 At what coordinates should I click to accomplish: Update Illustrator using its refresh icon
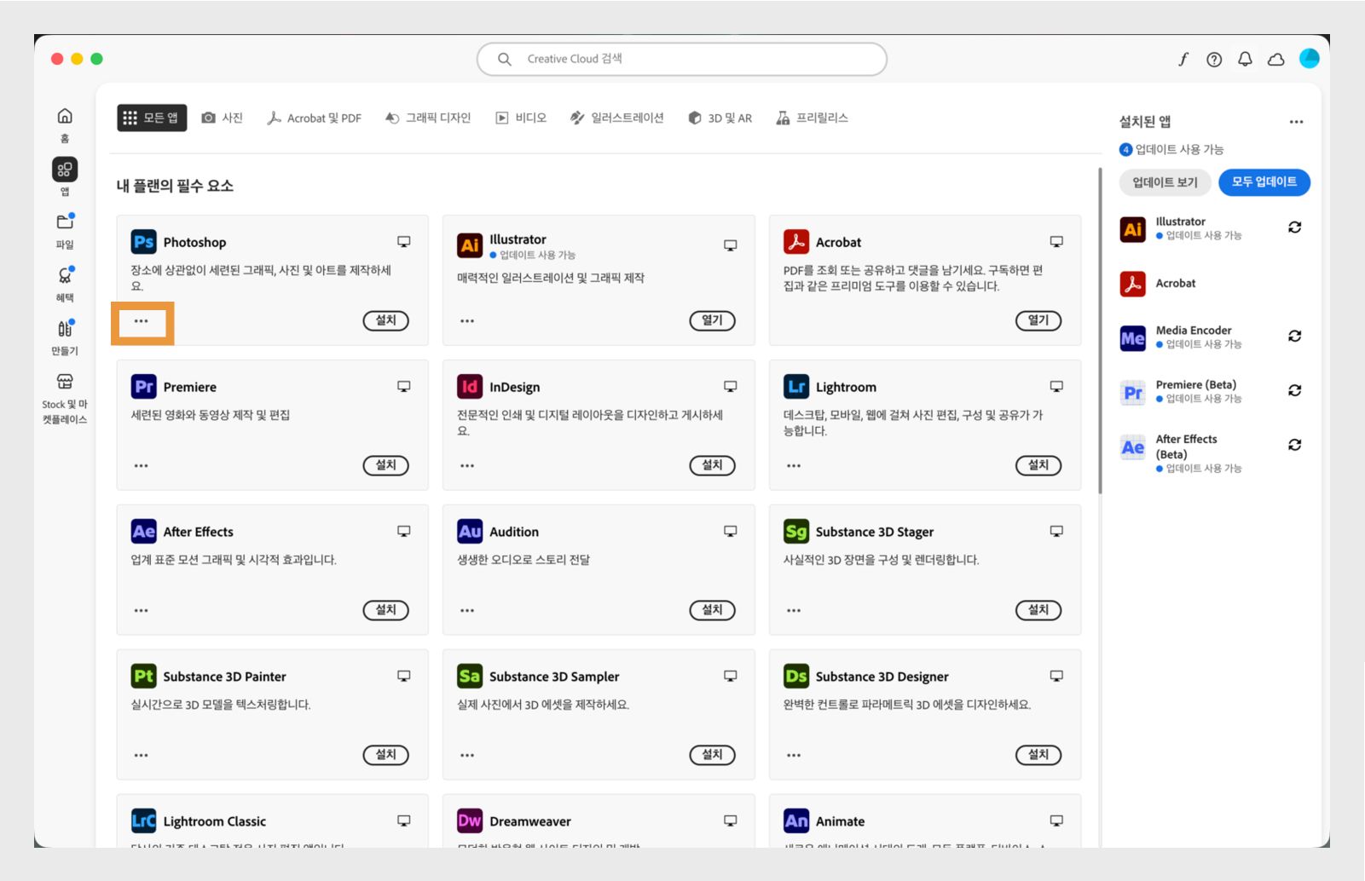tap(1294, 227)
